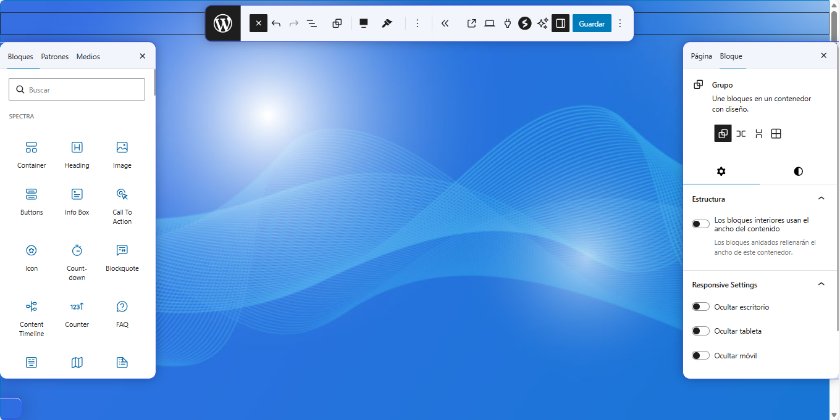The image size is (840, 420).
Task: Collapse the Responsive Settings section
Action: [759, 284]
